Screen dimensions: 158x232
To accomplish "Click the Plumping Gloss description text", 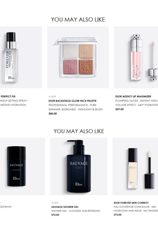I will [x=137, y=103].
